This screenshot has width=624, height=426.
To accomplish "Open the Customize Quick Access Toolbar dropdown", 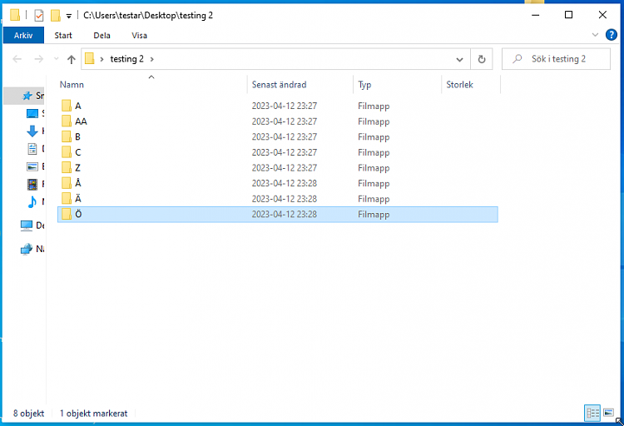I will (69, 16).
